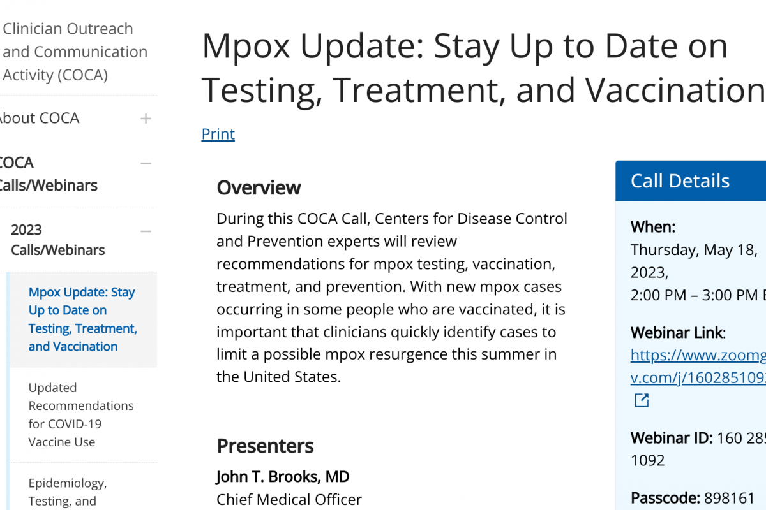Click the external link icon below webinar URL

click(641, 400)
